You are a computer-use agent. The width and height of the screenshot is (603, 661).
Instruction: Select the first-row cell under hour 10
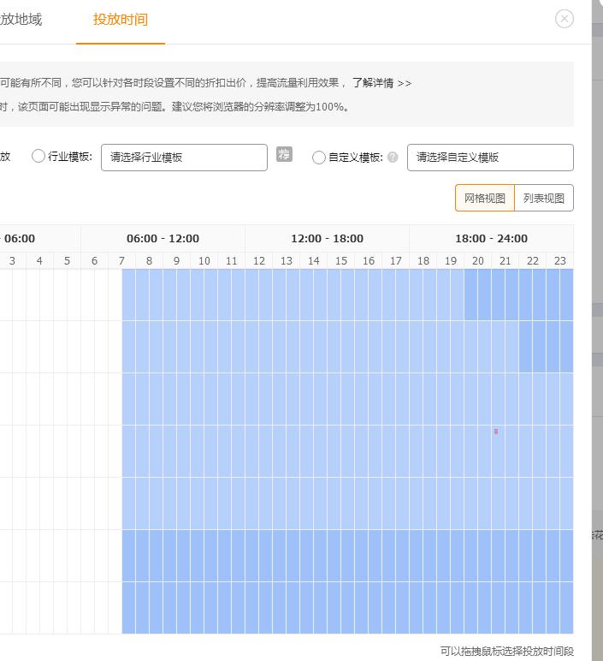(x=204, y=295)
